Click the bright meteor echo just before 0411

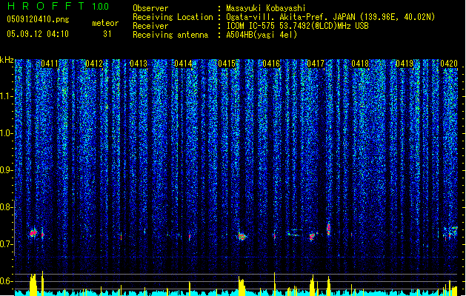pyautogui.click(x=33, y=233)
